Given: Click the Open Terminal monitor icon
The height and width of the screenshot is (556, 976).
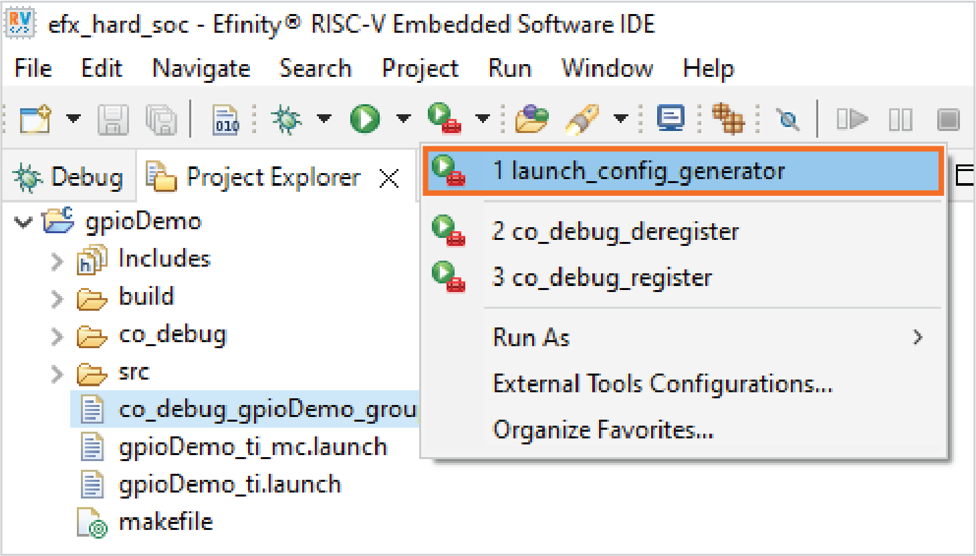Looking at the screenshot, I should 670,119.
